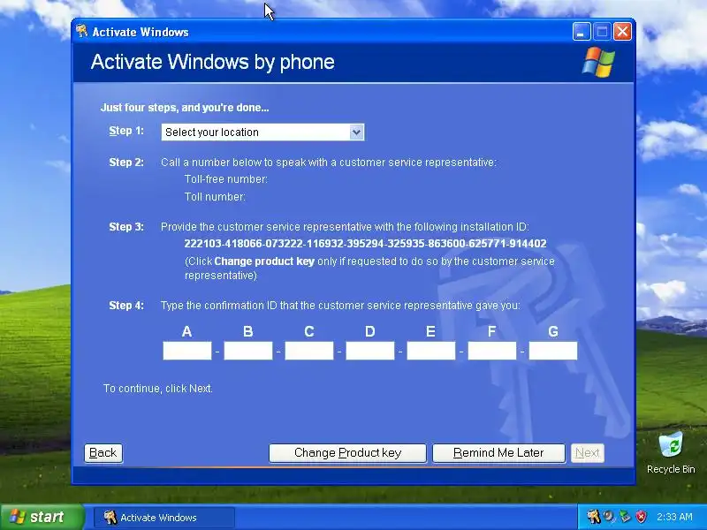The image size is (707, 530).
Task: Click confirmation ID field C
Action: (x=308, y=351)
